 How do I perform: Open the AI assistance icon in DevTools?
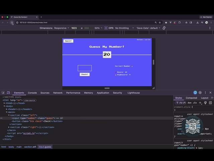tap(195, 93)
